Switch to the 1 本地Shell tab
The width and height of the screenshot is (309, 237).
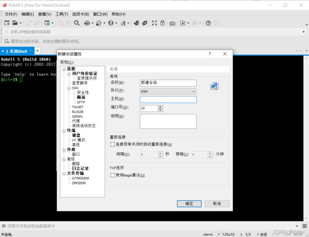pyautogui.click(x=17, y=51)
